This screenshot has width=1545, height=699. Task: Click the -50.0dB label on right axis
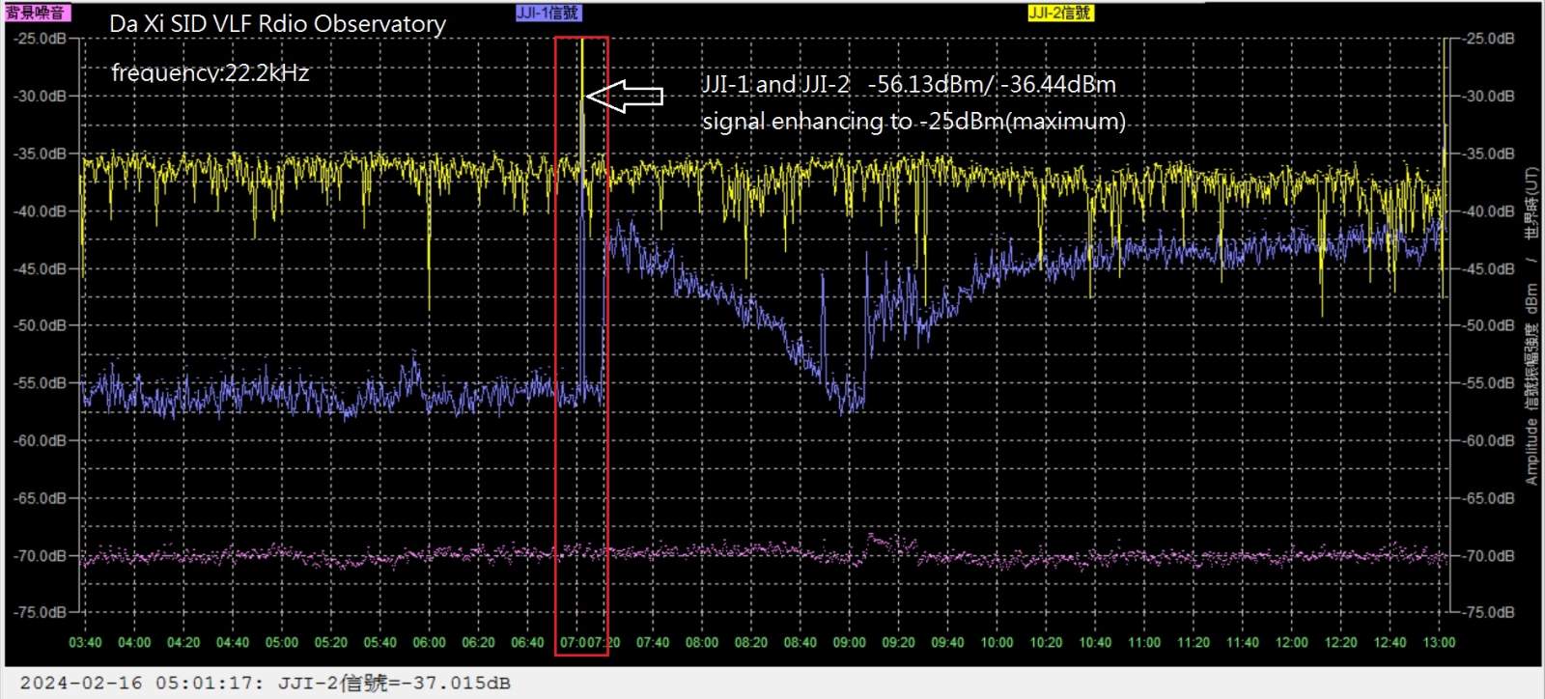pyautogui.click(x=1489, y=325)
